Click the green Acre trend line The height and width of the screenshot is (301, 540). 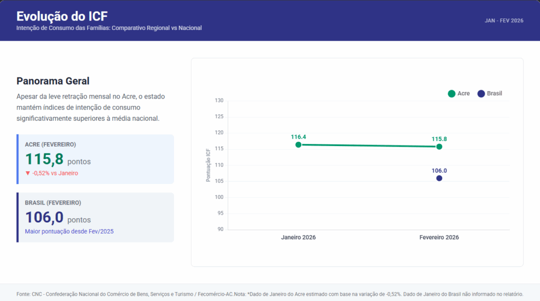pyautogui.click(x=369, y=145)
